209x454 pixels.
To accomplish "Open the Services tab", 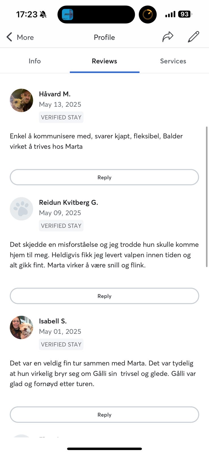I will (173, 61).
